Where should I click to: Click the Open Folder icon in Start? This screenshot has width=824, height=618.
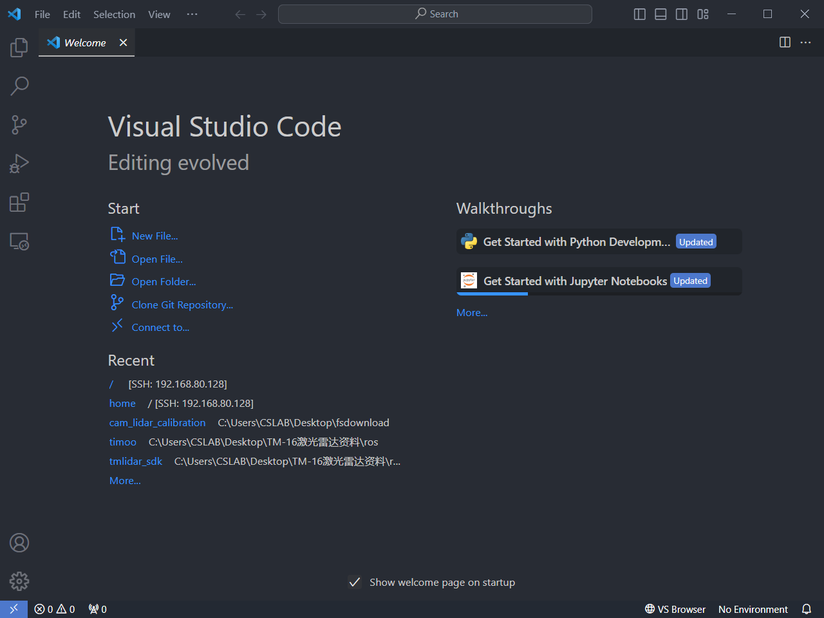[117, 280]
